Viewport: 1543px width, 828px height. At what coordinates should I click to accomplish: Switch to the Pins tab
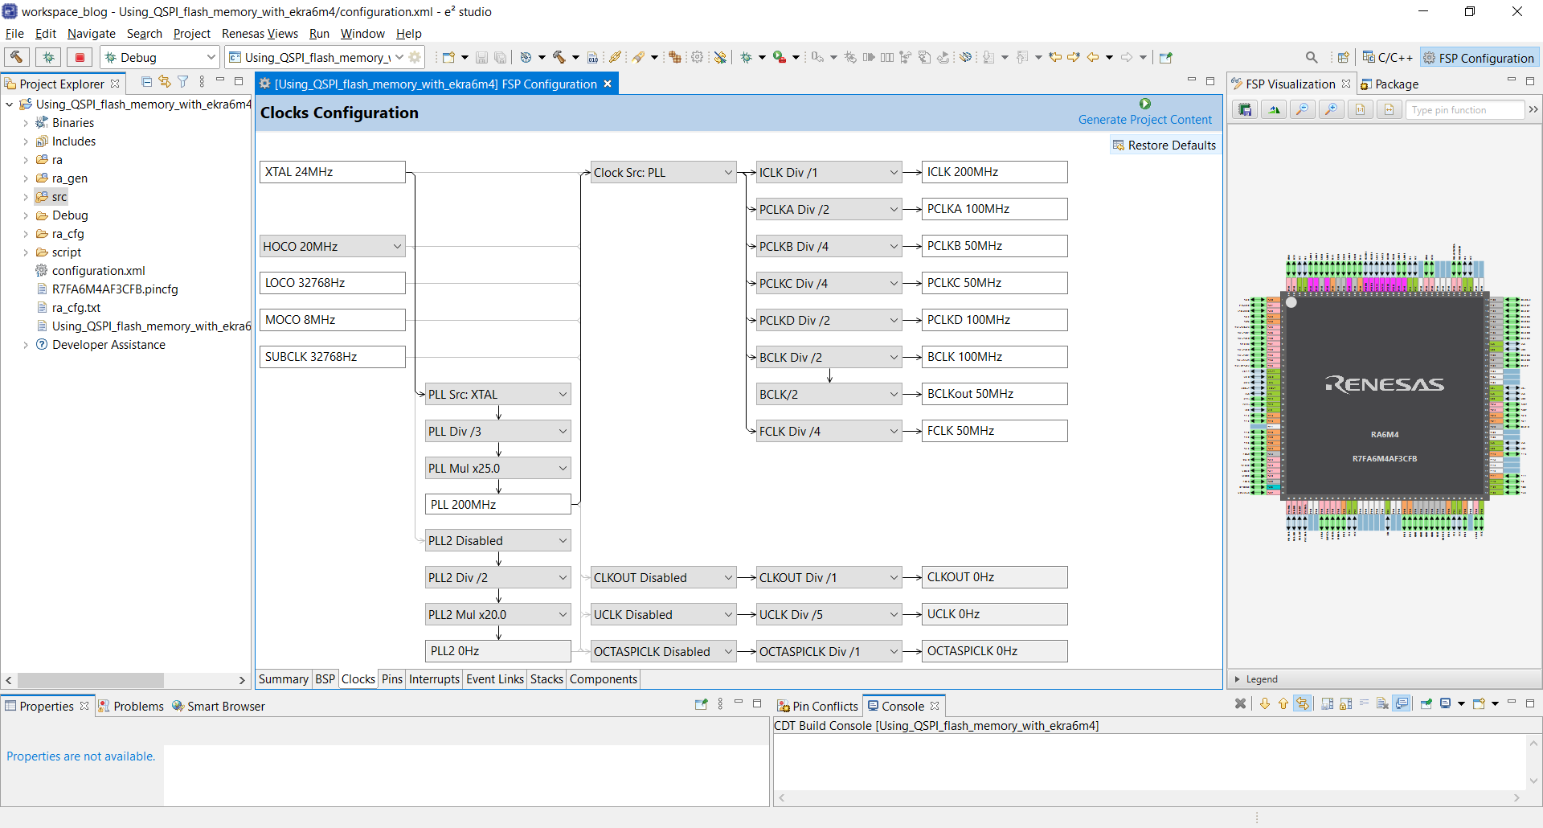pos(392,679)
